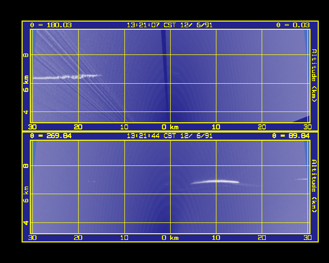Click the Altitude (km) label of the upper plot
The height and width of the screenshot is (263, 329).
click(x=314, y=76)
